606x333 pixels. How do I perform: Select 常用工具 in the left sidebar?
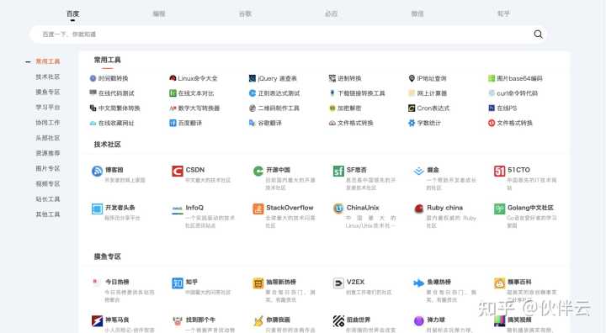(x=47, y=61)
